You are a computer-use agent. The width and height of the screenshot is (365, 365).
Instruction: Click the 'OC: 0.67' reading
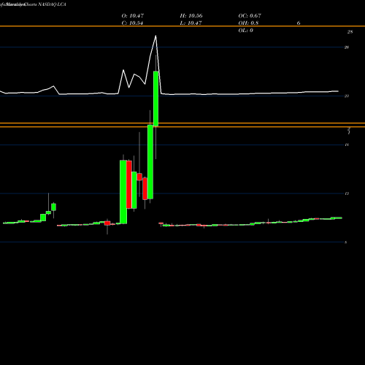click(x=250, y=16)
